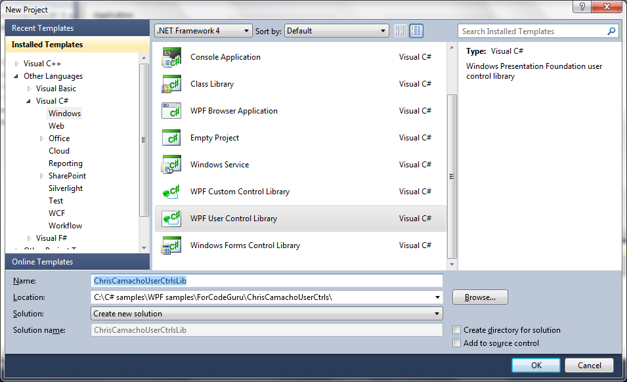
Task: Select the Workflow category
Action: pyautogui.click(x=65, y=226)
